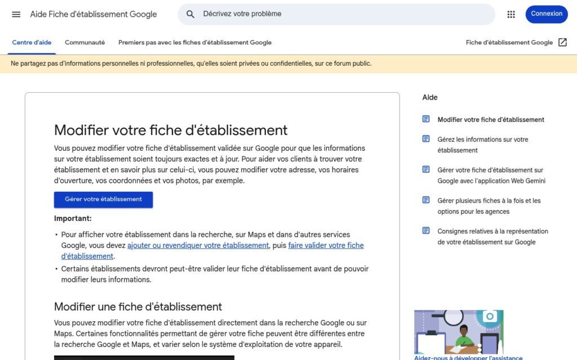Click the article icon beside Modifier votre fiche d'établissement
The height and width of the screenshot is (360, 577).
point(426,119)
